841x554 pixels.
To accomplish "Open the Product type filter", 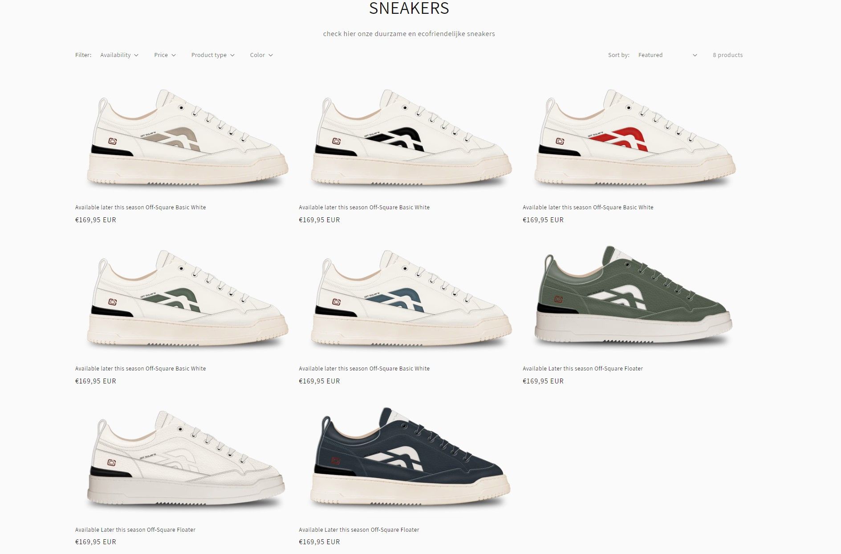I will [212, 55].
